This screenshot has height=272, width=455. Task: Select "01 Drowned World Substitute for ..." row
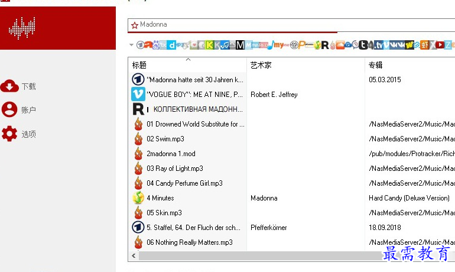click(x=196, y=124)
